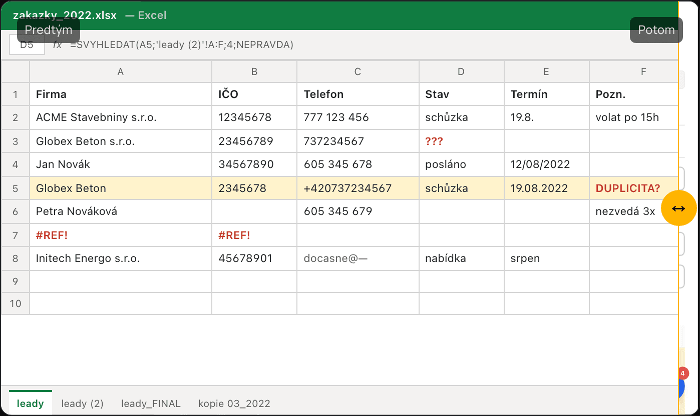Click the 'Predtým' label
Viewport: 700px width, 416px height.
(x=49, y=30)
